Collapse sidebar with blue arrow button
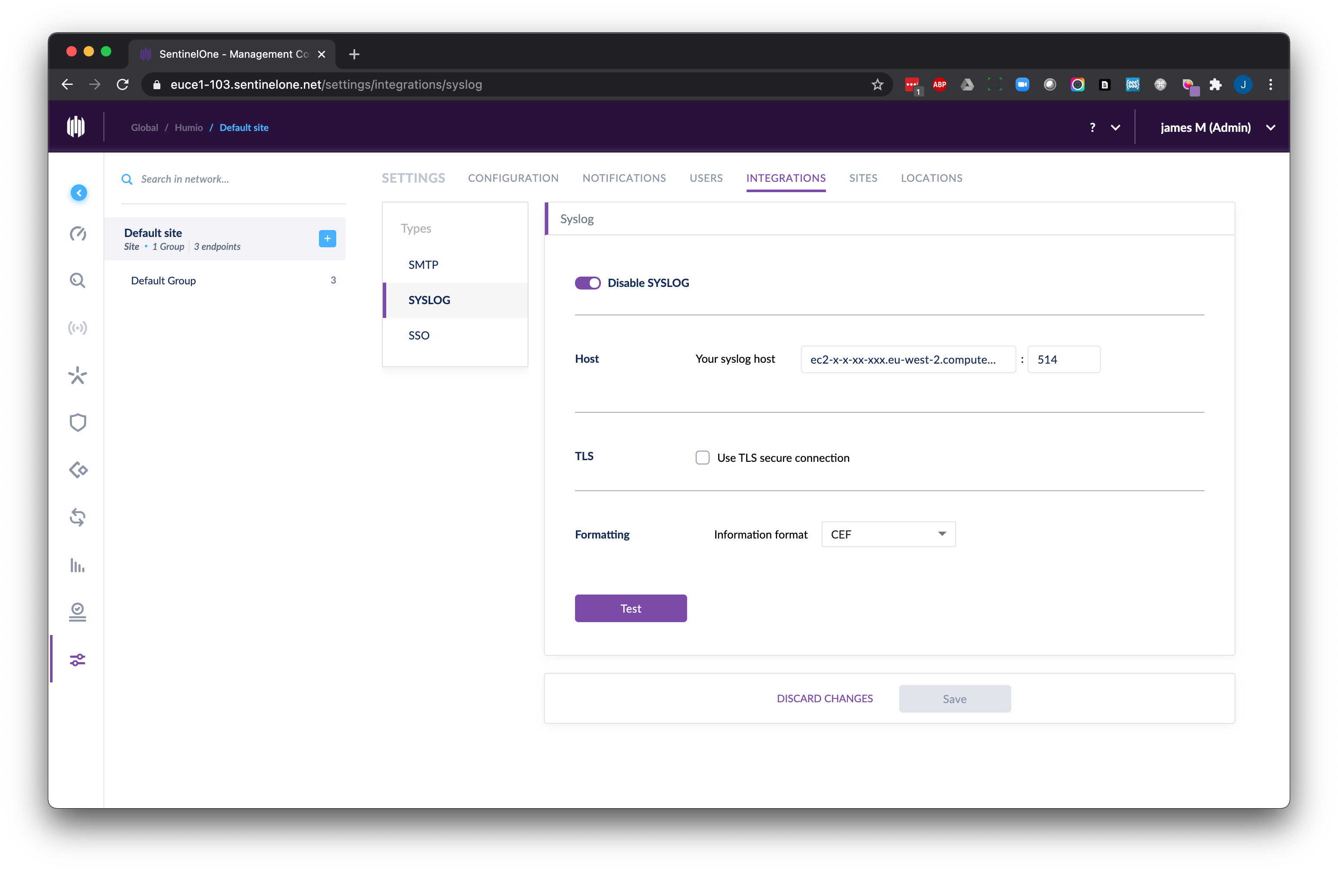This screenshot has height=872, width=1338. 79,193
